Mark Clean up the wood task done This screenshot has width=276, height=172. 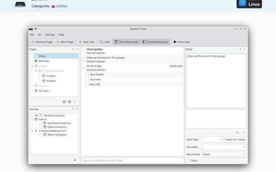pos(83,59)
